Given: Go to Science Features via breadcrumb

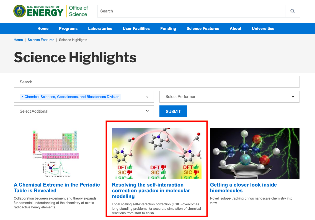Looking at the screenshot, I should click(x=41, y=40).
